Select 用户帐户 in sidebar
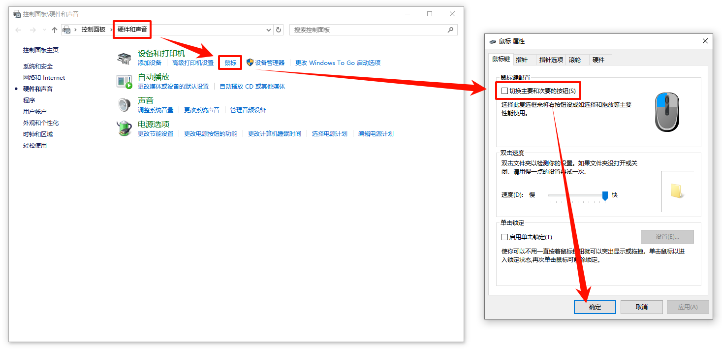This screenshot has width=722, height=349. [x=35, y=112]
